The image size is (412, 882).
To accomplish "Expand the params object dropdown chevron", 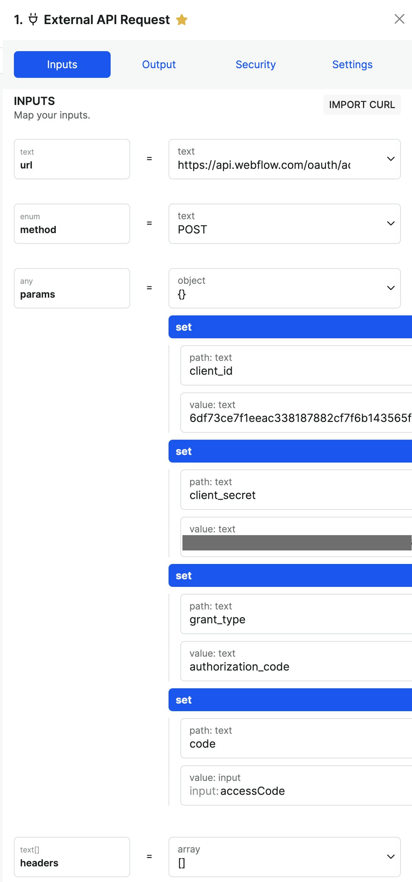I will coord(391,288).
